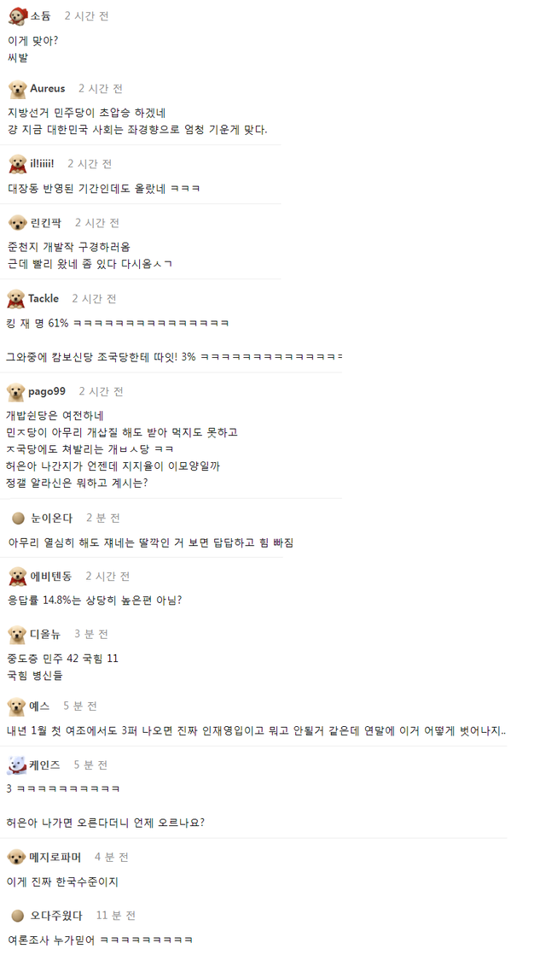Click 에비텐동's profile avatar
546x955 pixels.
[17, 577]
